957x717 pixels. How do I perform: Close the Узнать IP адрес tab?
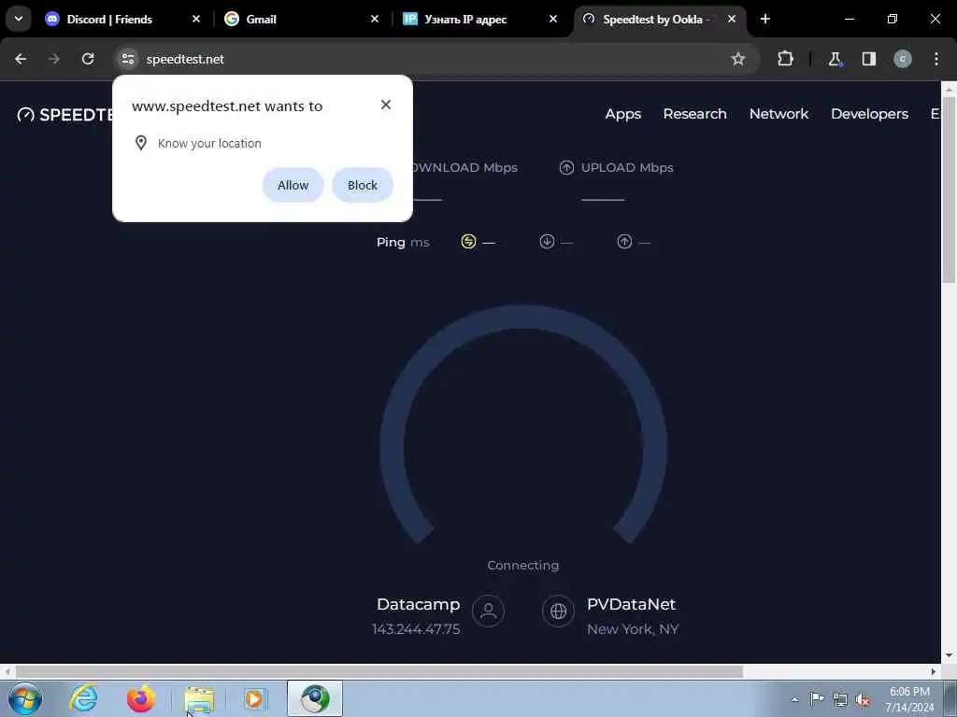(x=553, y=20)
